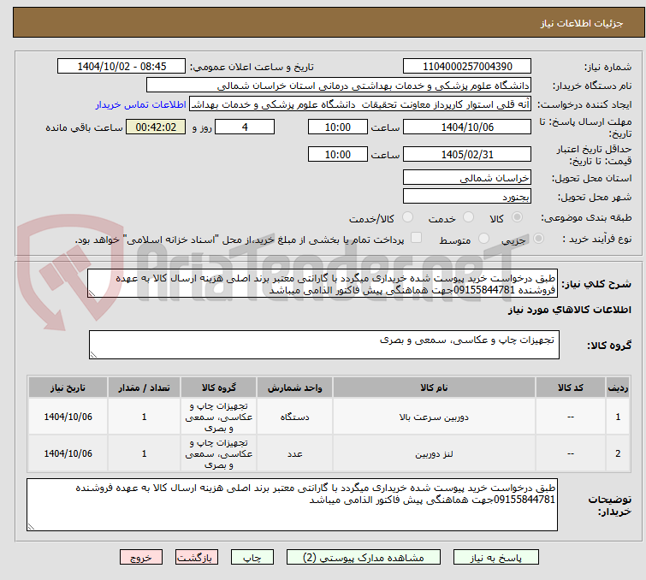The height and width of the screenshot is (580, 646).
Task: Click the 'خروج' exit button
Action: pyautogui.click(x=141, y=558)
